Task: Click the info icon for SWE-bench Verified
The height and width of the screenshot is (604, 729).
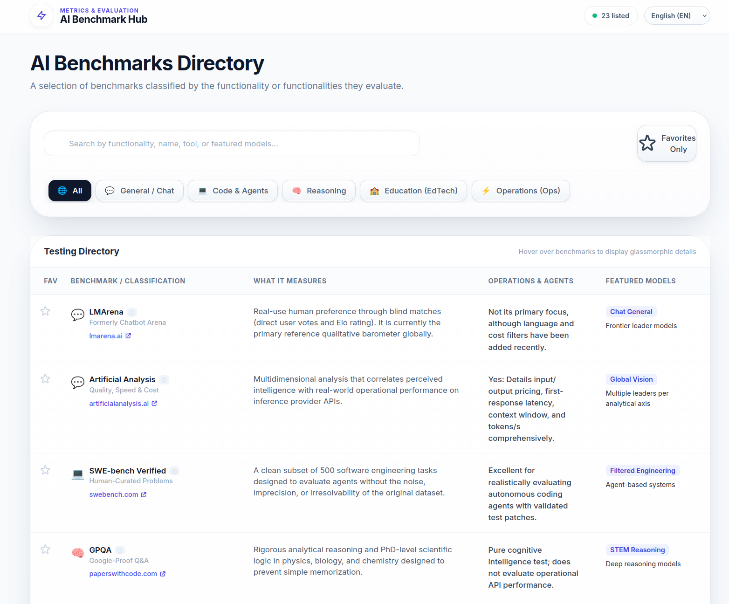Action: pos(174,471)
